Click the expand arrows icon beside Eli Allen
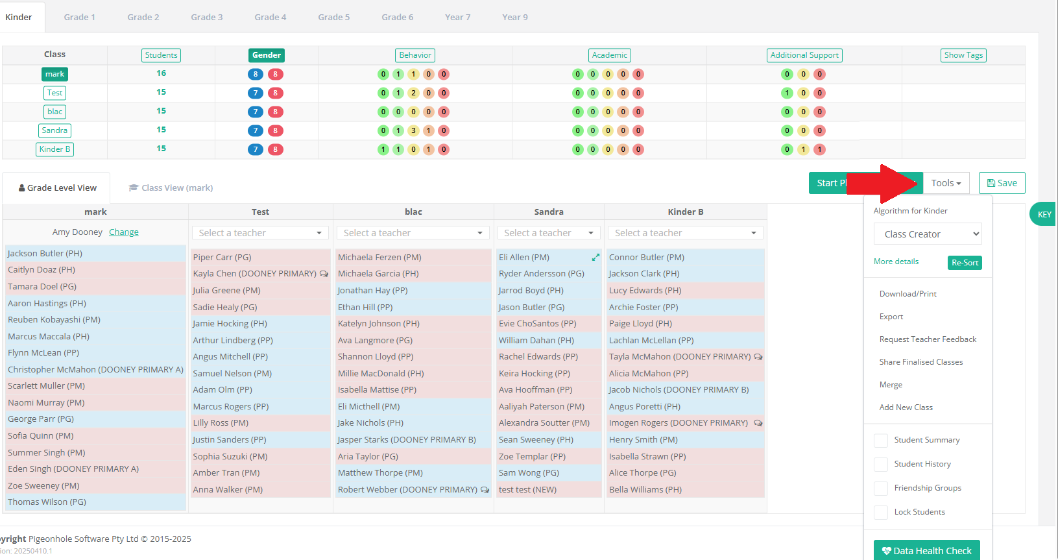Viewport: 1058px width, 560px height. point(595,258)
